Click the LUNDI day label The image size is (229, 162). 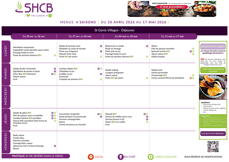coord(6,51)
